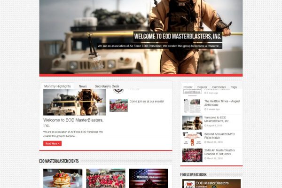Screen dimensions: 282x188
Task: Select the Recent tab in sidebar
Action: click(x=188, y=87)
